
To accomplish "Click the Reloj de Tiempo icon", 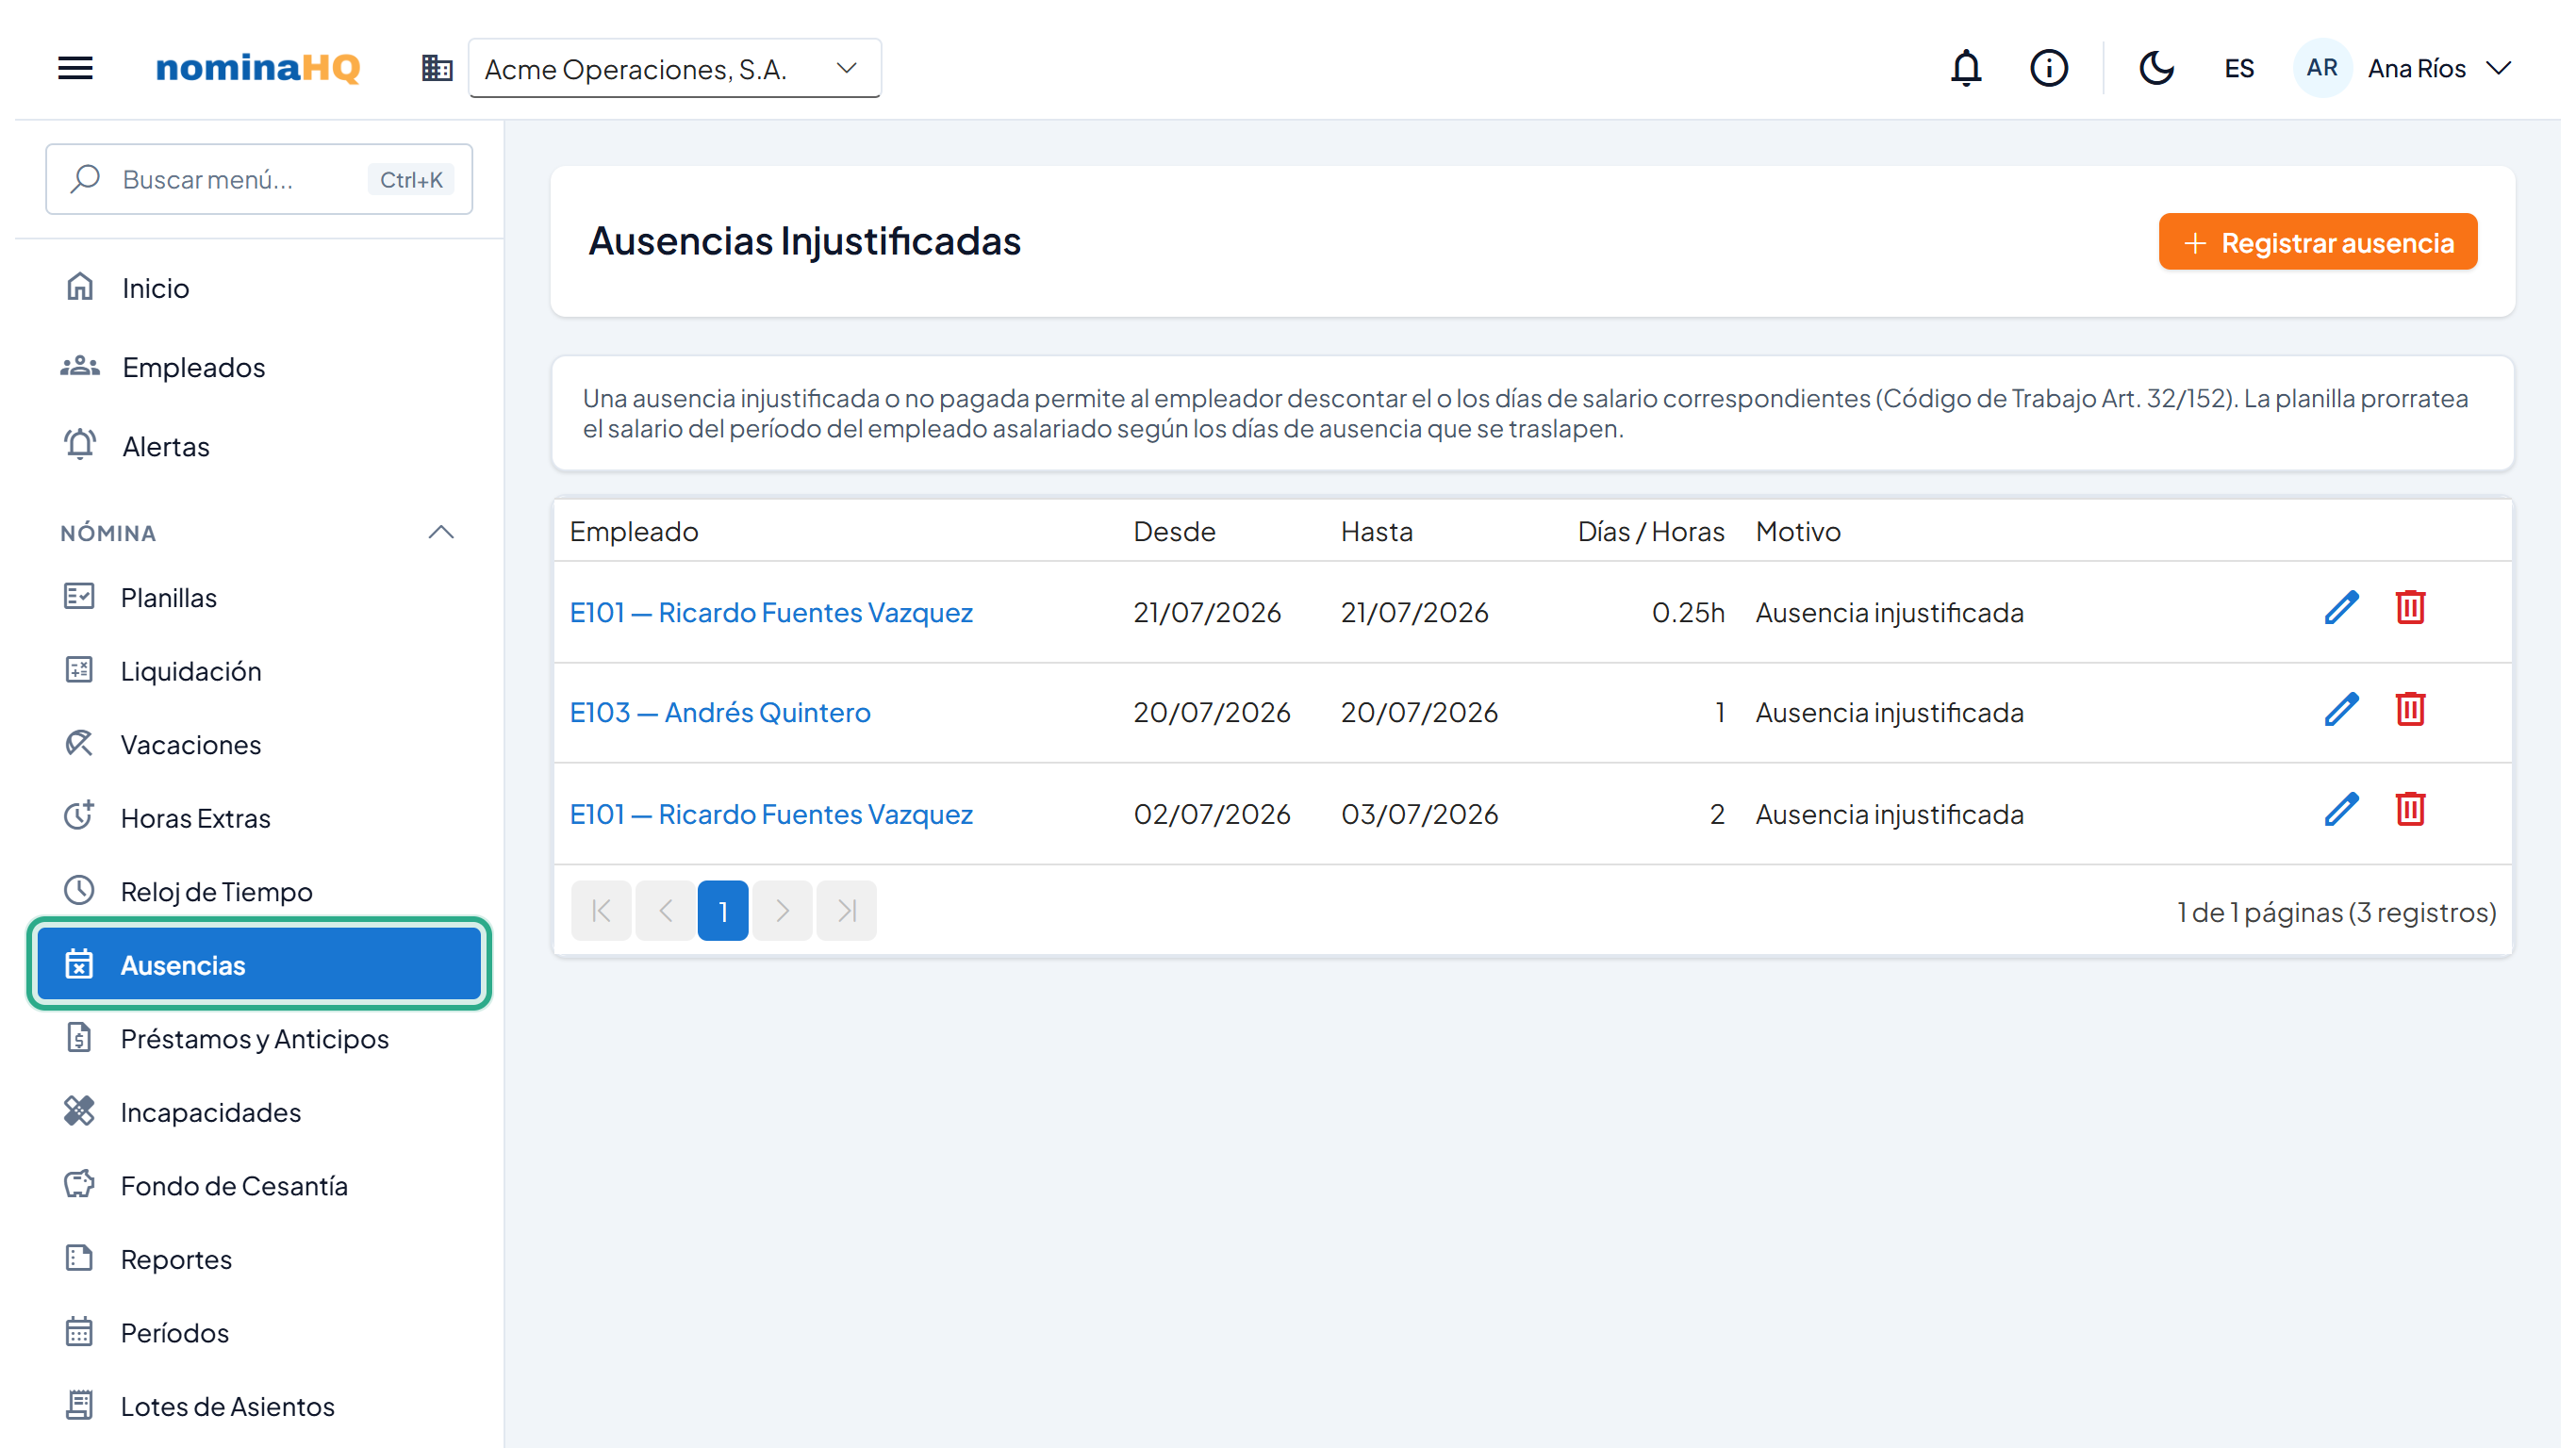I will (x=79, y=890).
